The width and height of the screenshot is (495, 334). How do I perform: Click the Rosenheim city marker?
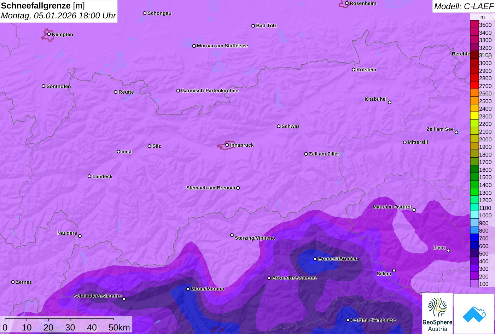[347, 3]
